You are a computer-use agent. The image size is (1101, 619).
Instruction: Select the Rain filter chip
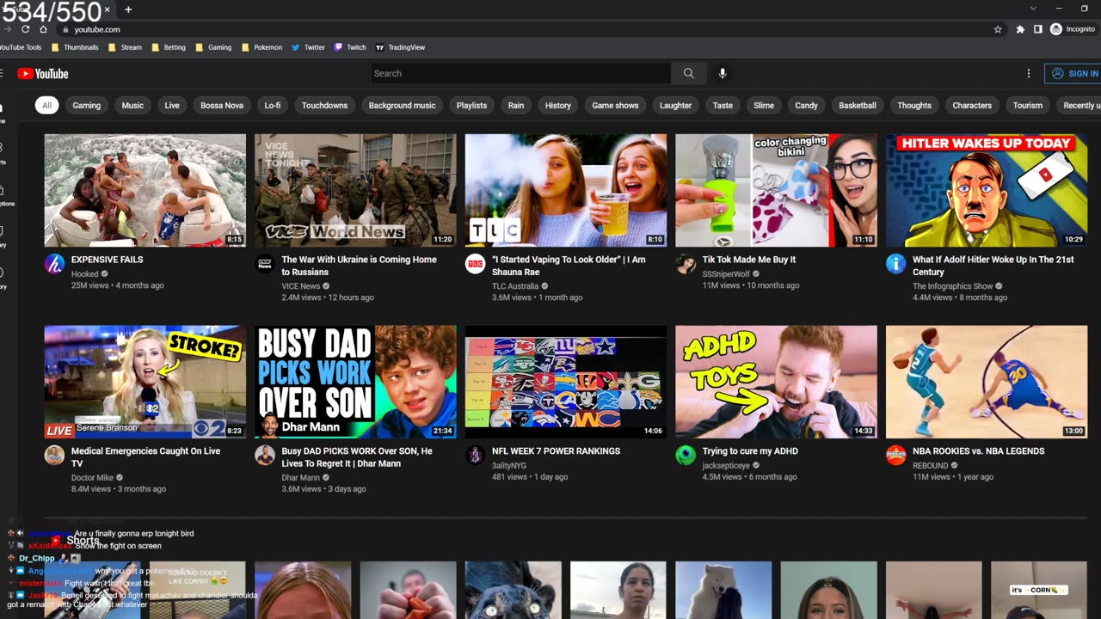pyautogui.click(x=516, y=105)
